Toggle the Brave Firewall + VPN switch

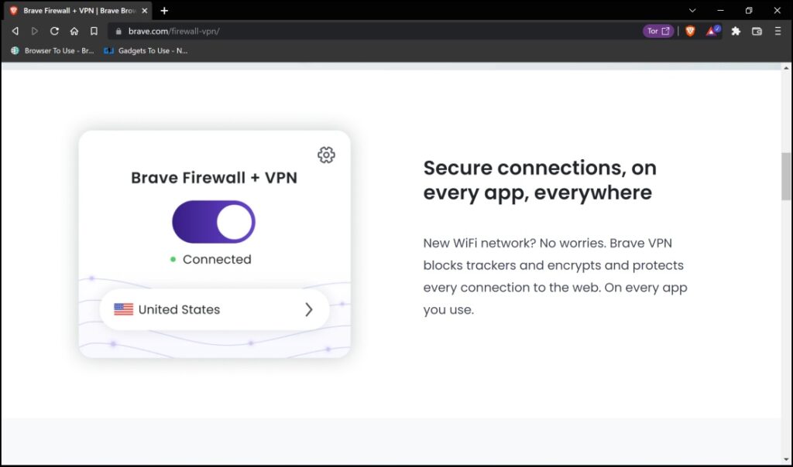214,222
